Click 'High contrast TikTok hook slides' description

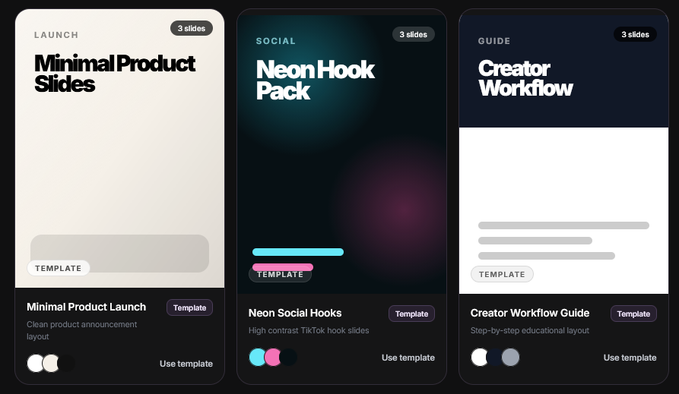309,330
